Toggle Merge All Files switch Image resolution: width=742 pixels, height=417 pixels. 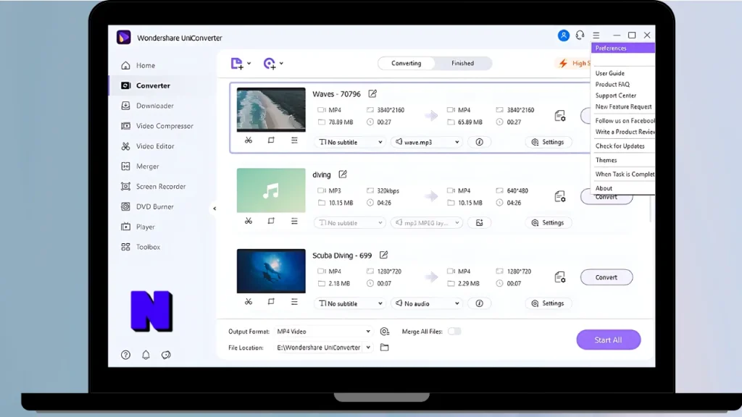(454, 332)
